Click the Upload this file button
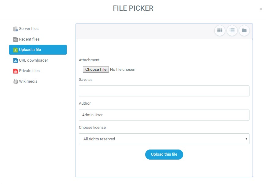 [164, 154]
